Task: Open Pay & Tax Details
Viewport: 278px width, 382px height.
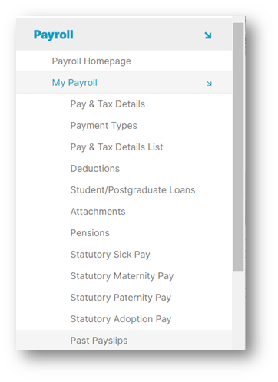Action: 108,104
